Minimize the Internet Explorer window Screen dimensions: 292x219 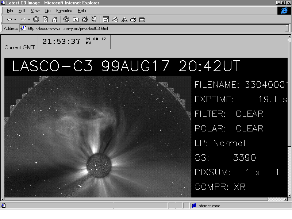278,3
